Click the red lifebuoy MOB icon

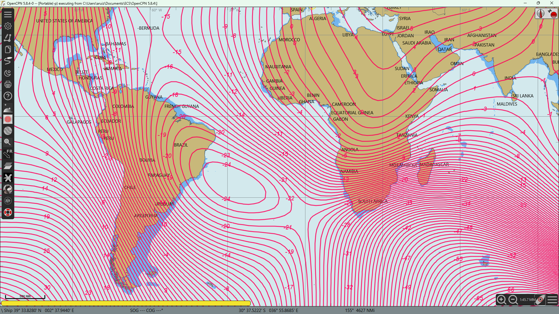[8, 213]
